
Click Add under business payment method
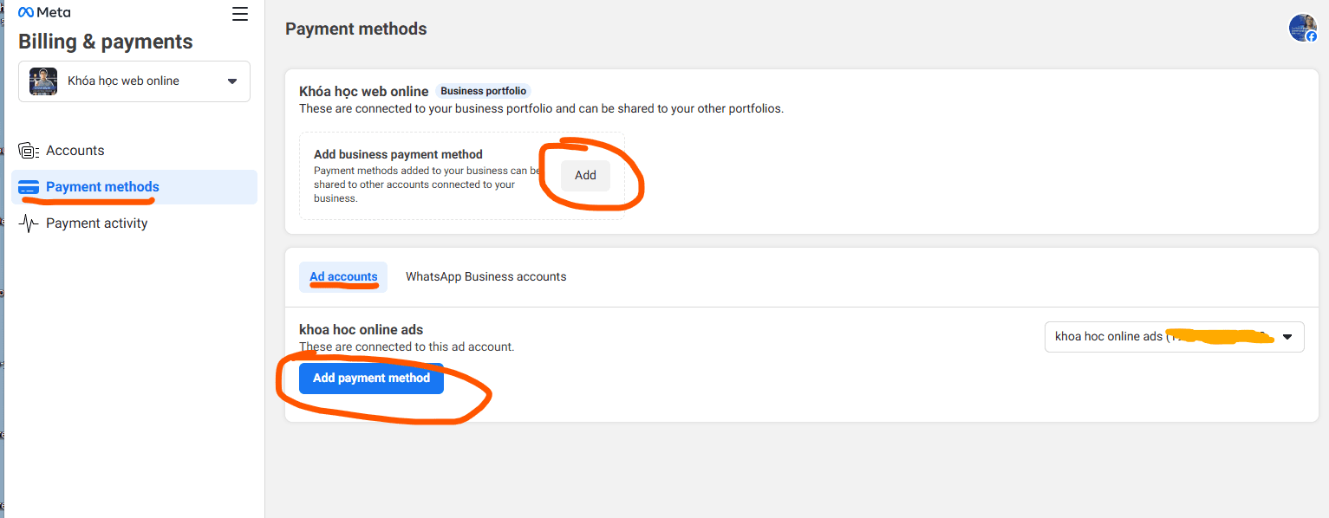click(x=585, y=175)
